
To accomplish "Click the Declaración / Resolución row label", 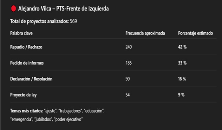I will [x=31, y=79].
